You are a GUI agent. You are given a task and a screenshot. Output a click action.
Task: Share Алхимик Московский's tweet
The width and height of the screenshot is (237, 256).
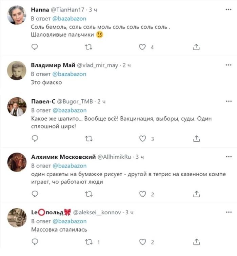coord(197,194)
